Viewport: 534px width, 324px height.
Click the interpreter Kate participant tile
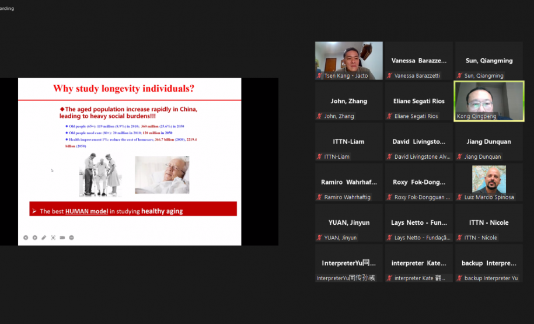(418, 263)
